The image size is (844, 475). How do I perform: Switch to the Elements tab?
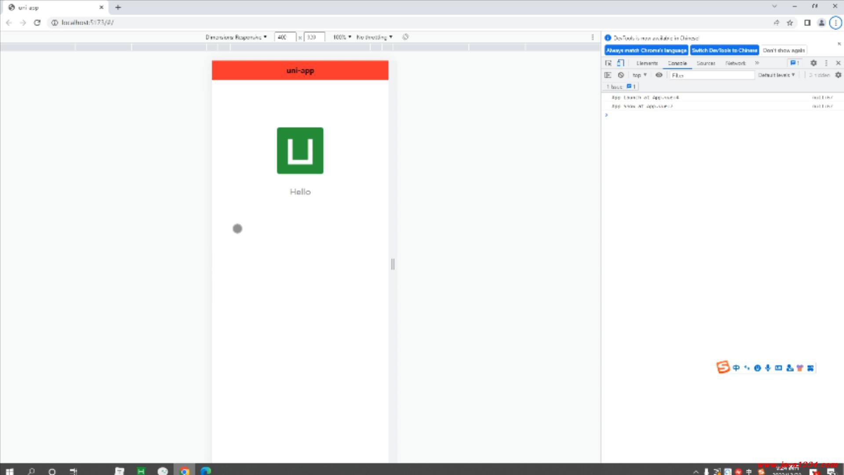[x=647, y=63]
